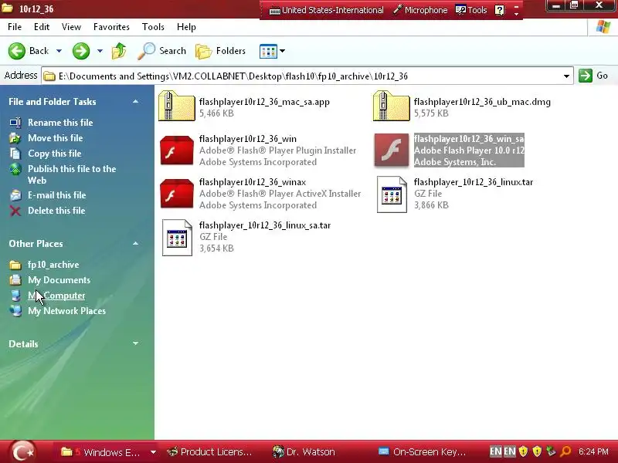
Task: Click the green Forward arrow icon
Action: pos(81,51)
